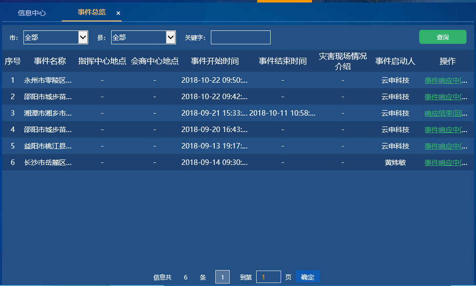Click the 事件名称 column header
This screenshot has height=286, width=476.
[x=50, y=61]
